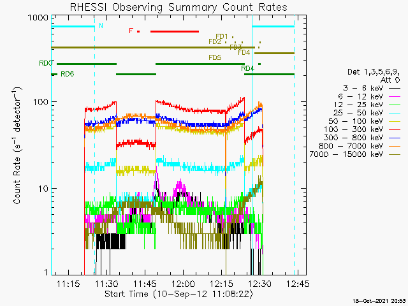Select the '7000 - 15000 keV' legend label
Image resolution: width=408 pixels, height=306 pixels.
(346, 154)
